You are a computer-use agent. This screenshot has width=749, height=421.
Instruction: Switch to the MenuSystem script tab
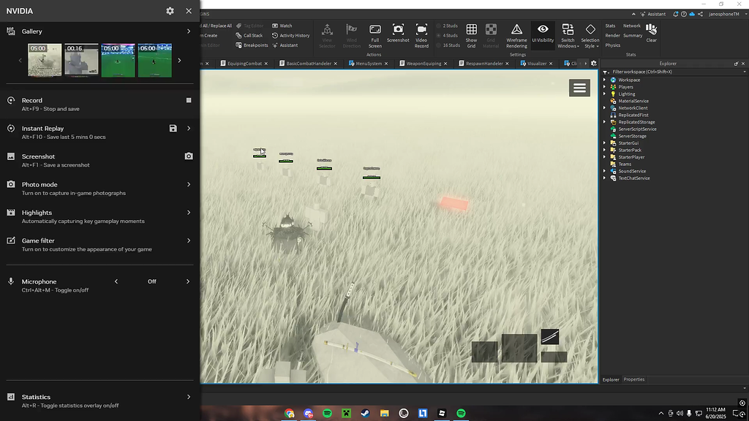tap(368, 63)
